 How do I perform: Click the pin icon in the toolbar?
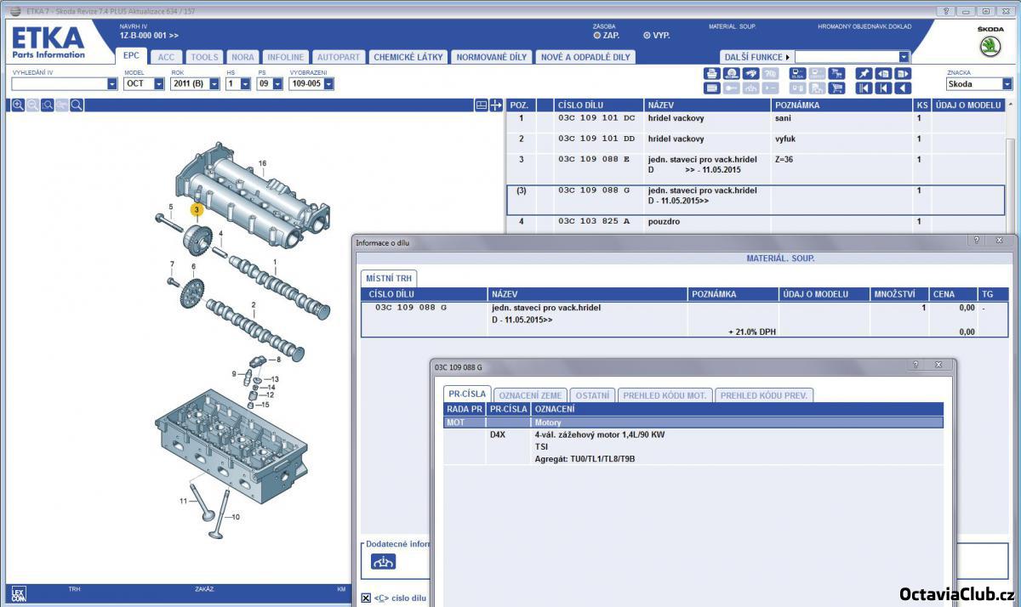(864, 74)
